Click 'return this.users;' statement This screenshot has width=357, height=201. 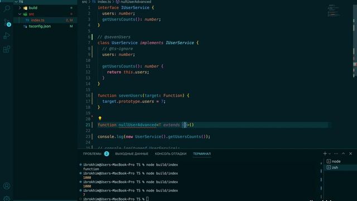(128, 72)
